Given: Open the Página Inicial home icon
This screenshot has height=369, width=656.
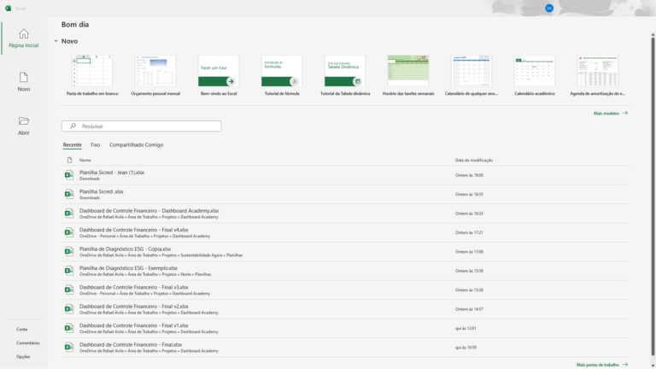Looking at the screenshot, I should click(24, 33).
